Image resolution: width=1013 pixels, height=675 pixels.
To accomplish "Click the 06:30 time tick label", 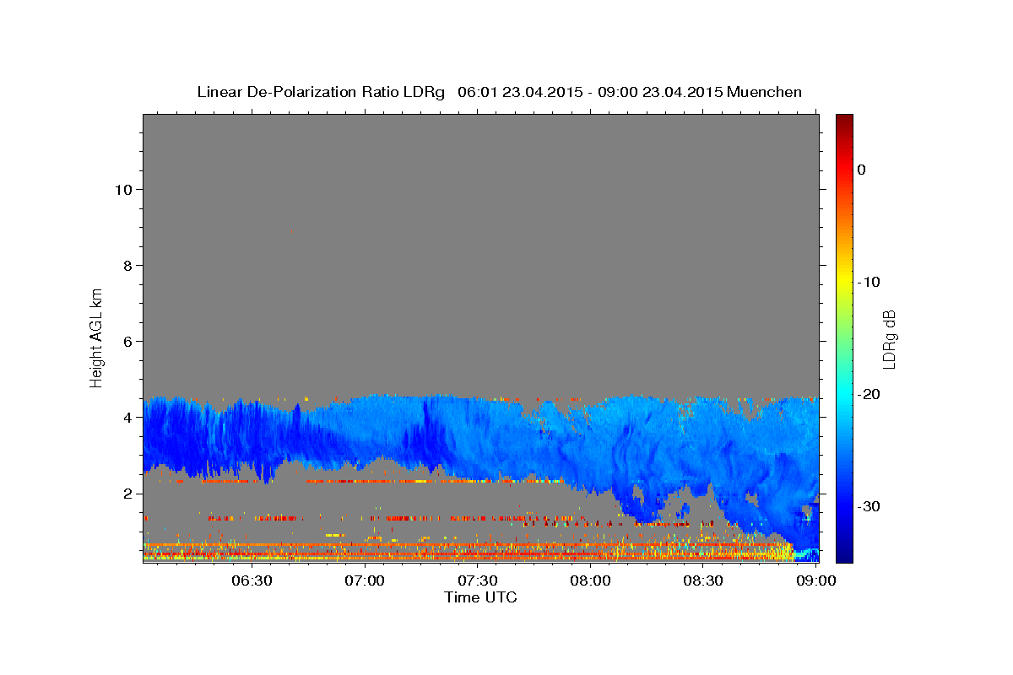I will (x=252, y=580).
